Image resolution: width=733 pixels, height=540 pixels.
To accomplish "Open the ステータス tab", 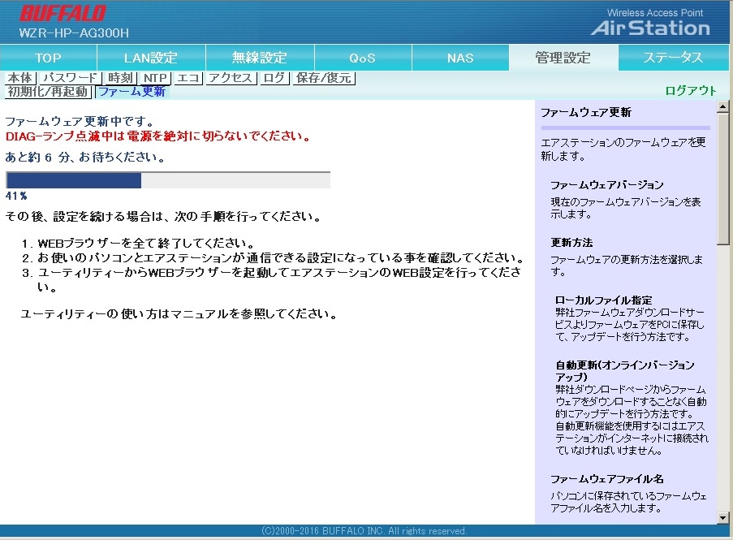I will pos(673,58).
